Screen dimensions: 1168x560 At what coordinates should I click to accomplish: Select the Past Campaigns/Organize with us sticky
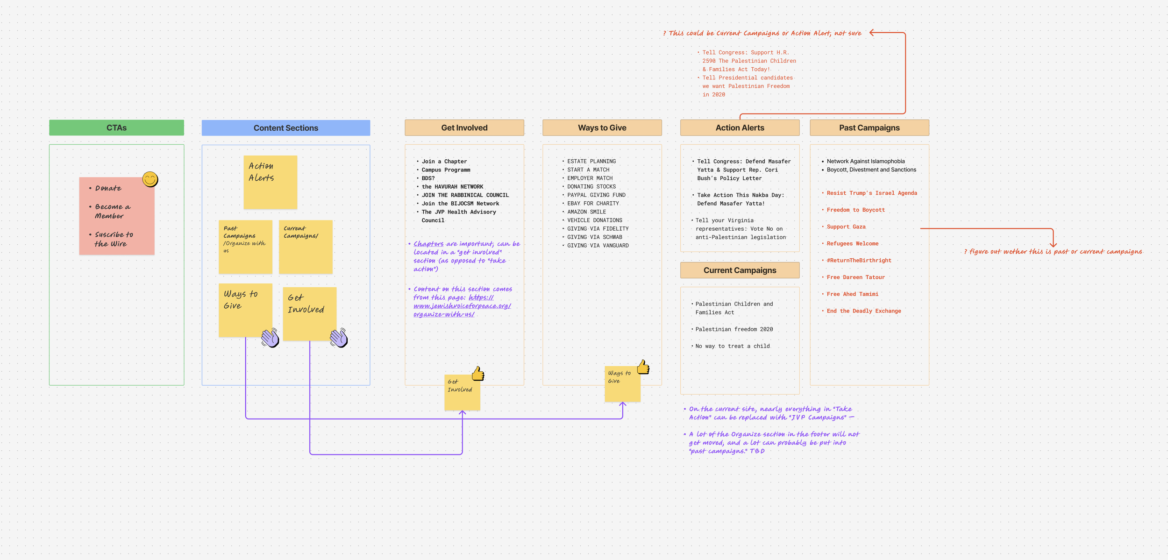click(x=245, y=247)
